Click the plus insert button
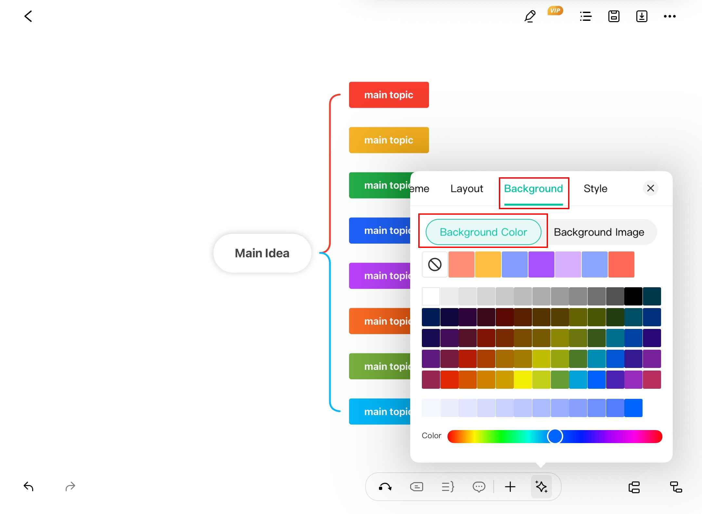Image resolution: width=702 pixels, height=514 pixels. click(510, 487)
